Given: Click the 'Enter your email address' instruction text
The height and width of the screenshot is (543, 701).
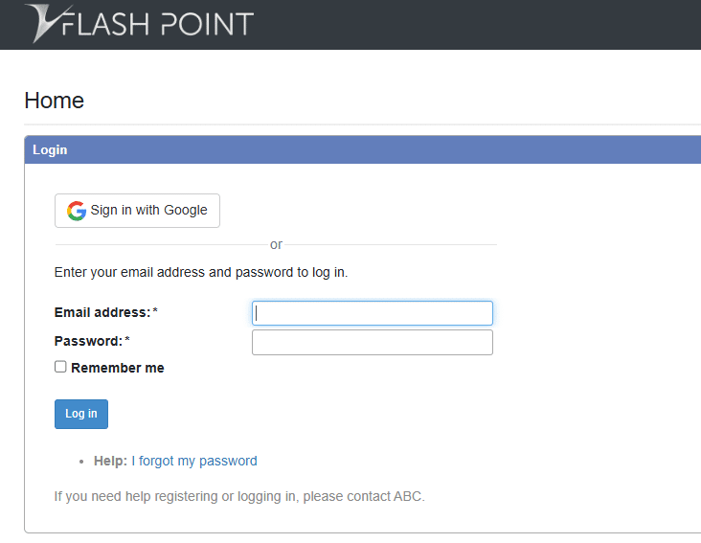Looking at the screenshot, I should [201, 272].
